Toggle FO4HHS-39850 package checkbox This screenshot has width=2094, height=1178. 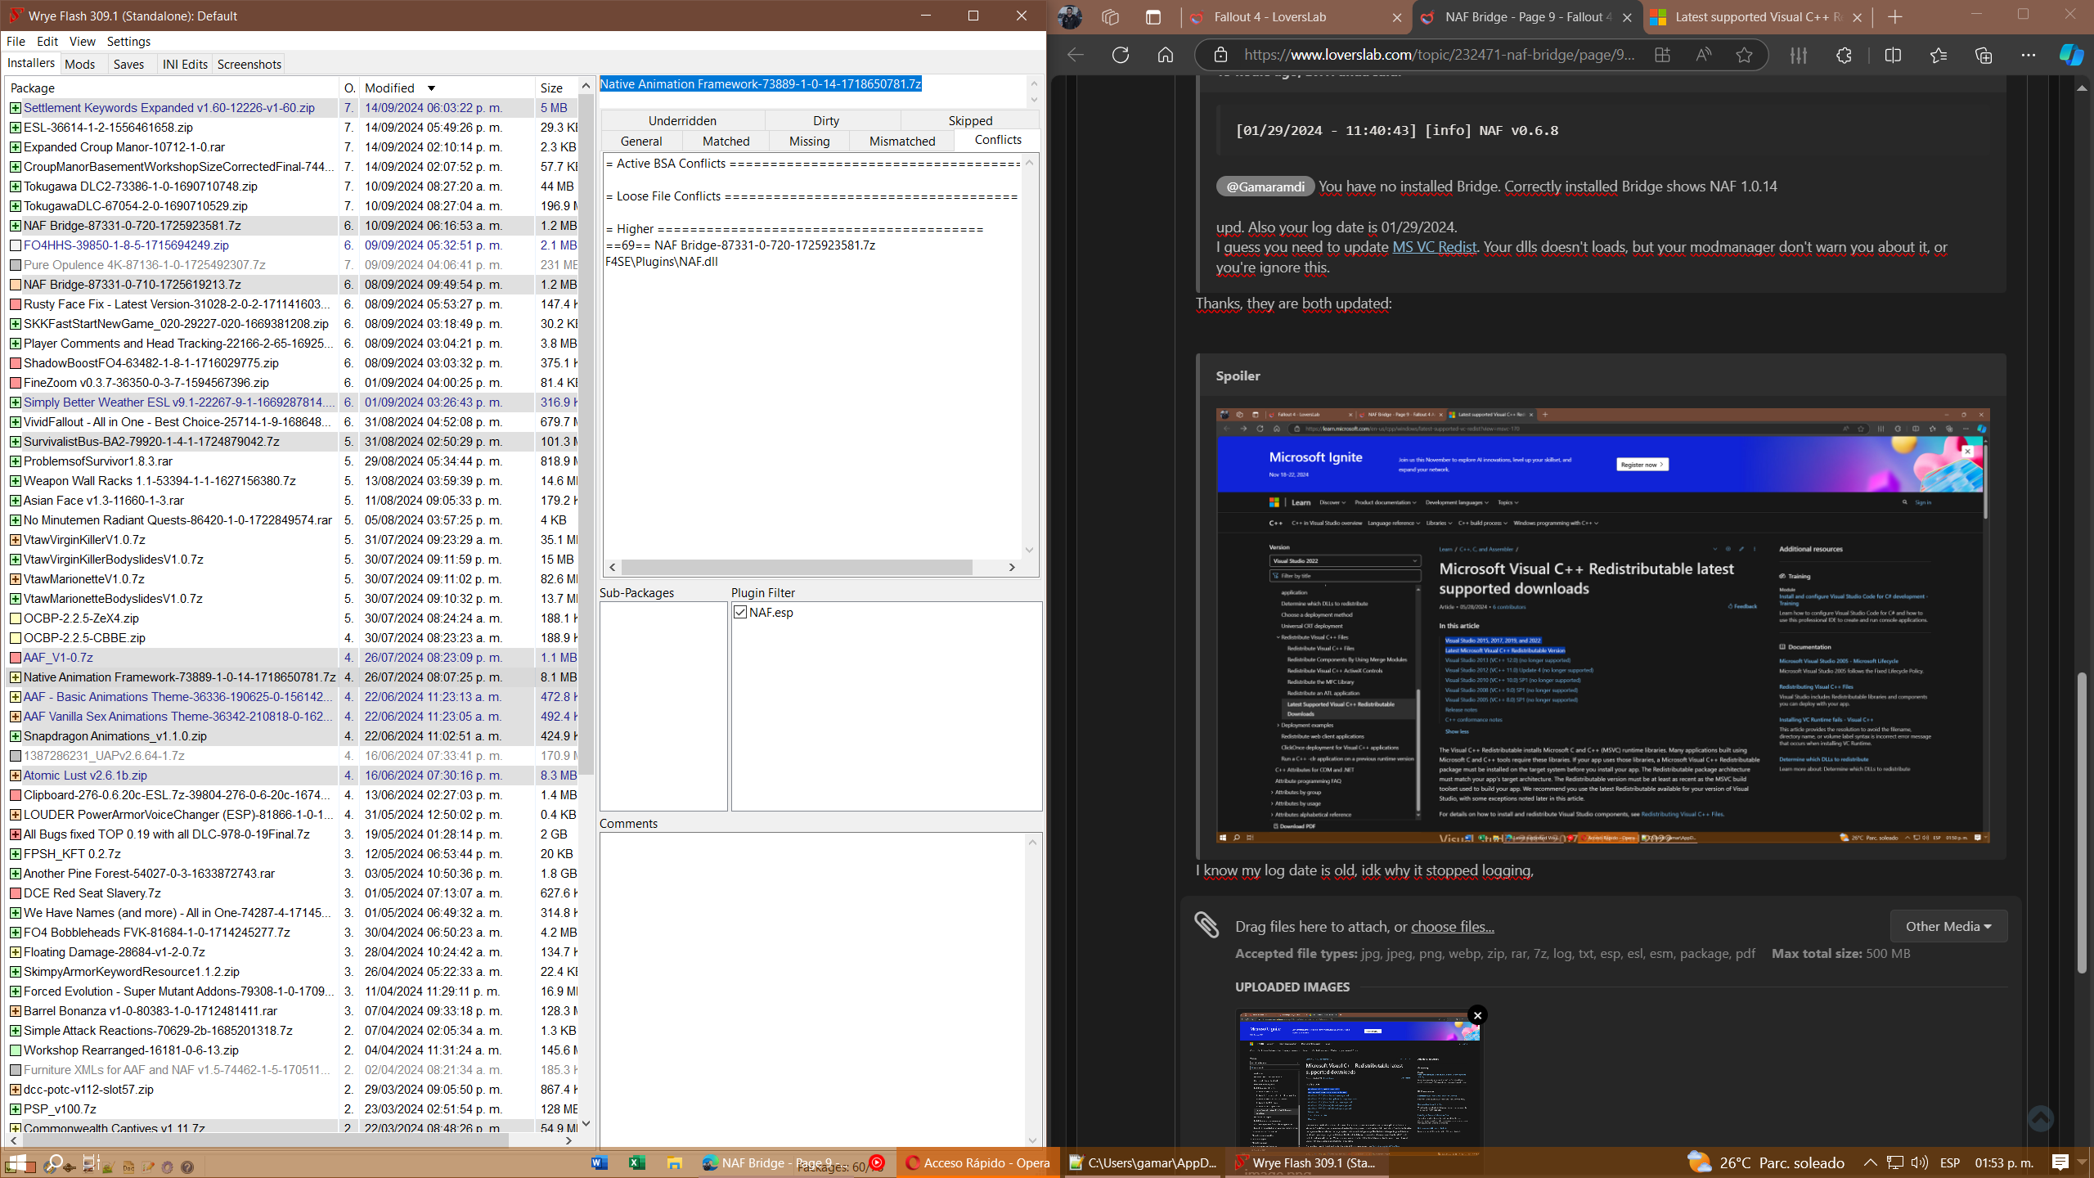click(15, 245)
